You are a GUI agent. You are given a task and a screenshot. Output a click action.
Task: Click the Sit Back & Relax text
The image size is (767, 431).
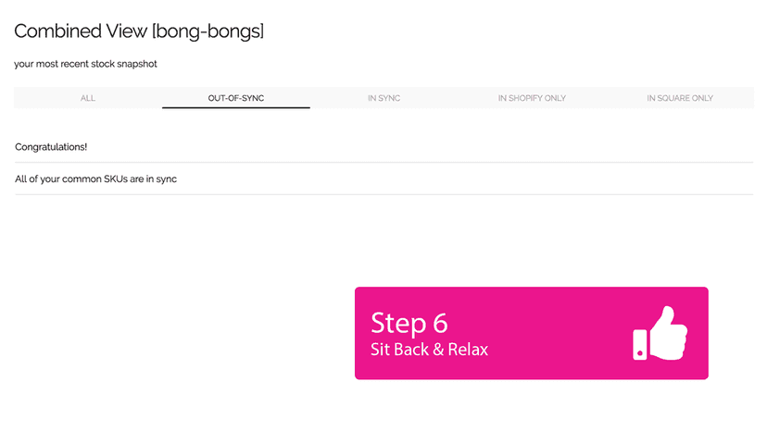coord(429,350)
